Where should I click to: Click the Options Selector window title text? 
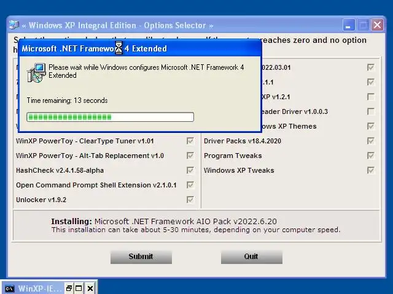[117, 25]
